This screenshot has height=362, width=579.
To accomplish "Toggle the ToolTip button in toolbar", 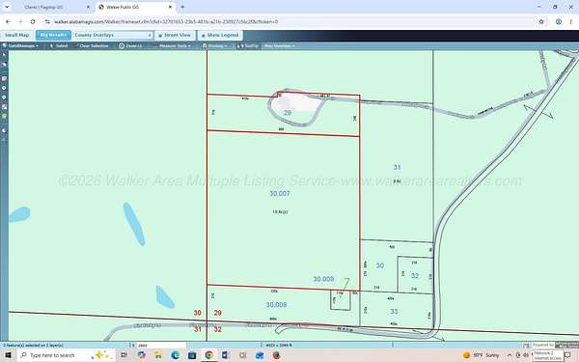I will tap(248, 45).
